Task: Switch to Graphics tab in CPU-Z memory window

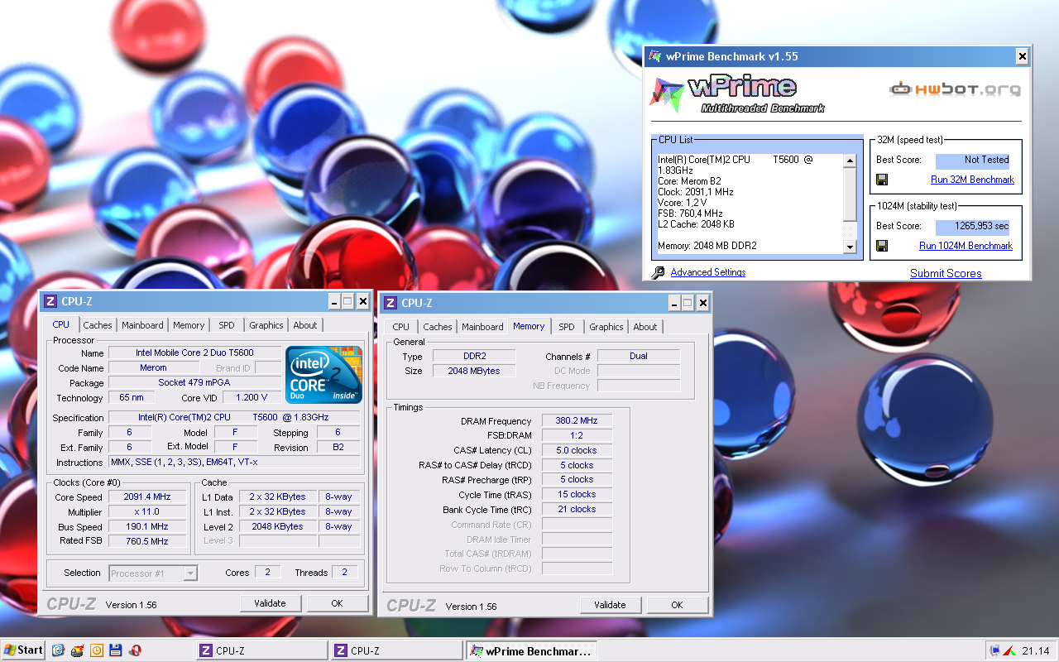Action: 606,327
